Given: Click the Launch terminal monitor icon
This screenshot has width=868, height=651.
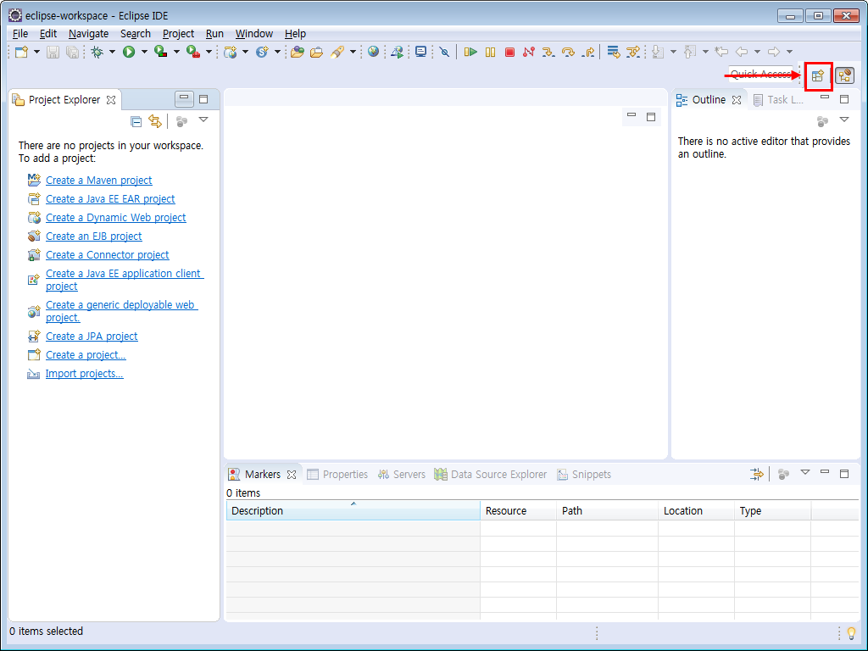Looking at the screenshot, I should click(421, 52).
